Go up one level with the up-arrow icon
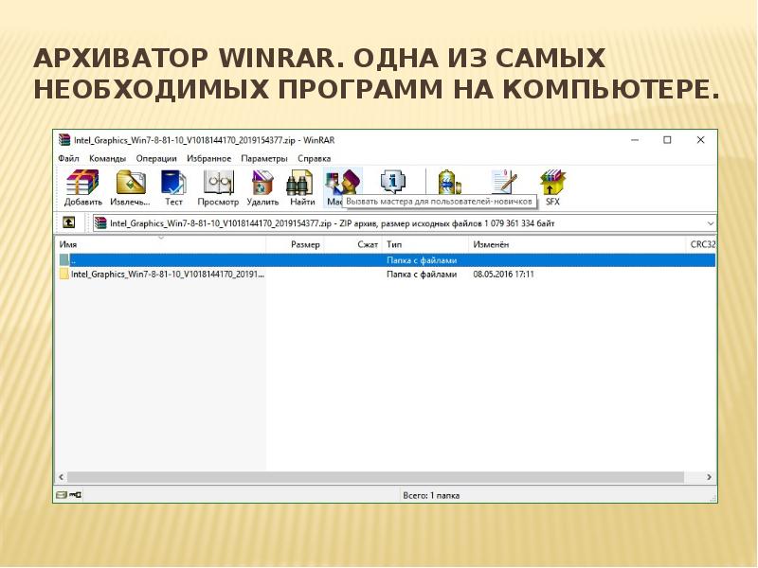The width and height of the screenshot is (758, 568). pyautogui.click(x=69, y=222)
